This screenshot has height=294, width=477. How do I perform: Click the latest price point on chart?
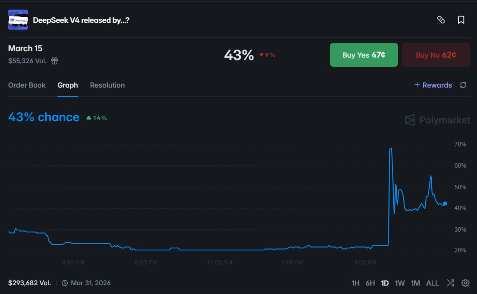pos(444,204)
